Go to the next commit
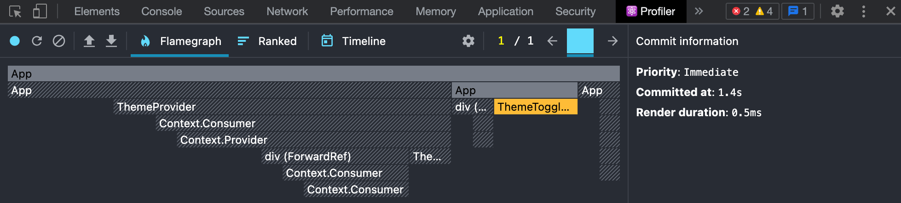This screenshot has width=901, height=203. 612,41
